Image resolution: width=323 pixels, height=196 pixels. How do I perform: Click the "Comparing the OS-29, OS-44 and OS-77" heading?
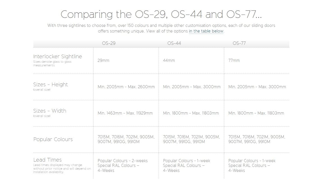pyautogui.click(x=161, y=15)
